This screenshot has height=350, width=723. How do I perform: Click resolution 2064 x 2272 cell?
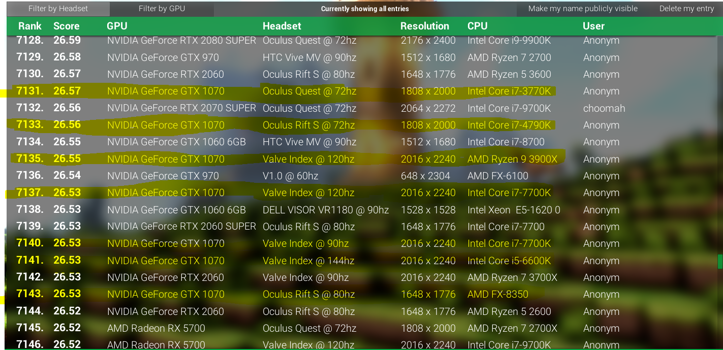[428, 108]
